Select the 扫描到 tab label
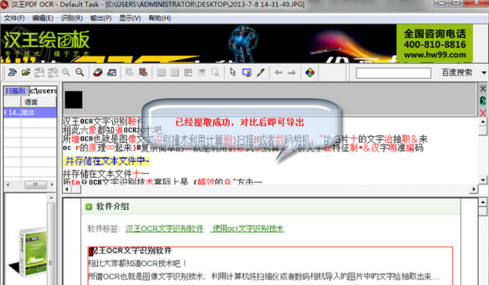The image size is (489, 285). click(x=16, y=91)
